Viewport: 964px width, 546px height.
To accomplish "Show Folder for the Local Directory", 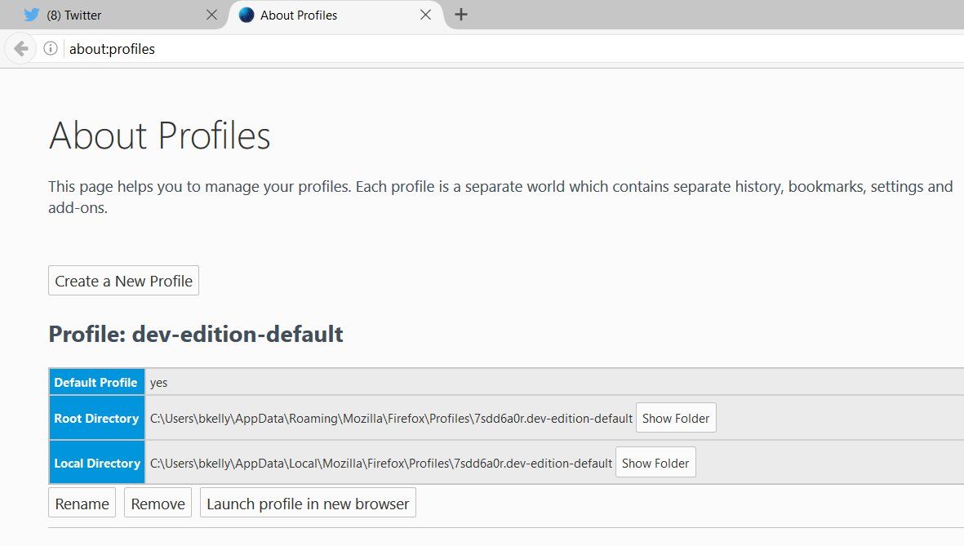I will pos(655,463).
